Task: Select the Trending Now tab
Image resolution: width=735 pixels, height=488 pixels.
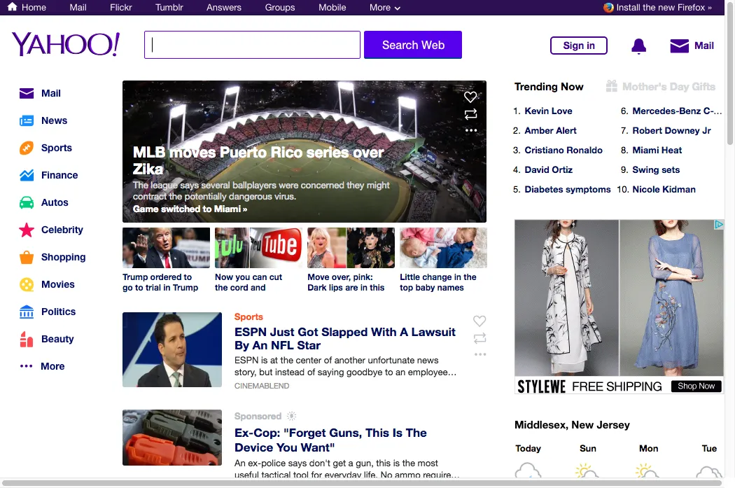Action: coord(549,87)
